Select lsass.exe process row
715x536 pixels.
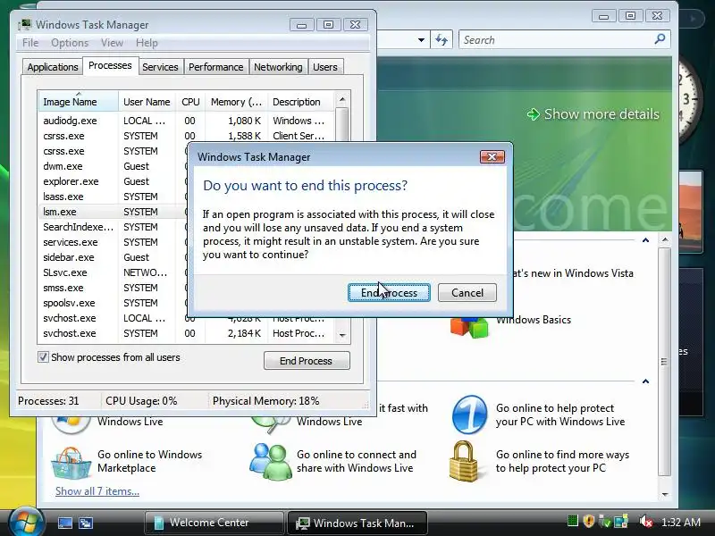(113, 197)
